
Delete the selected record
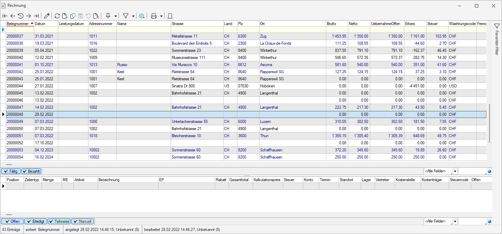pos(96,16)
